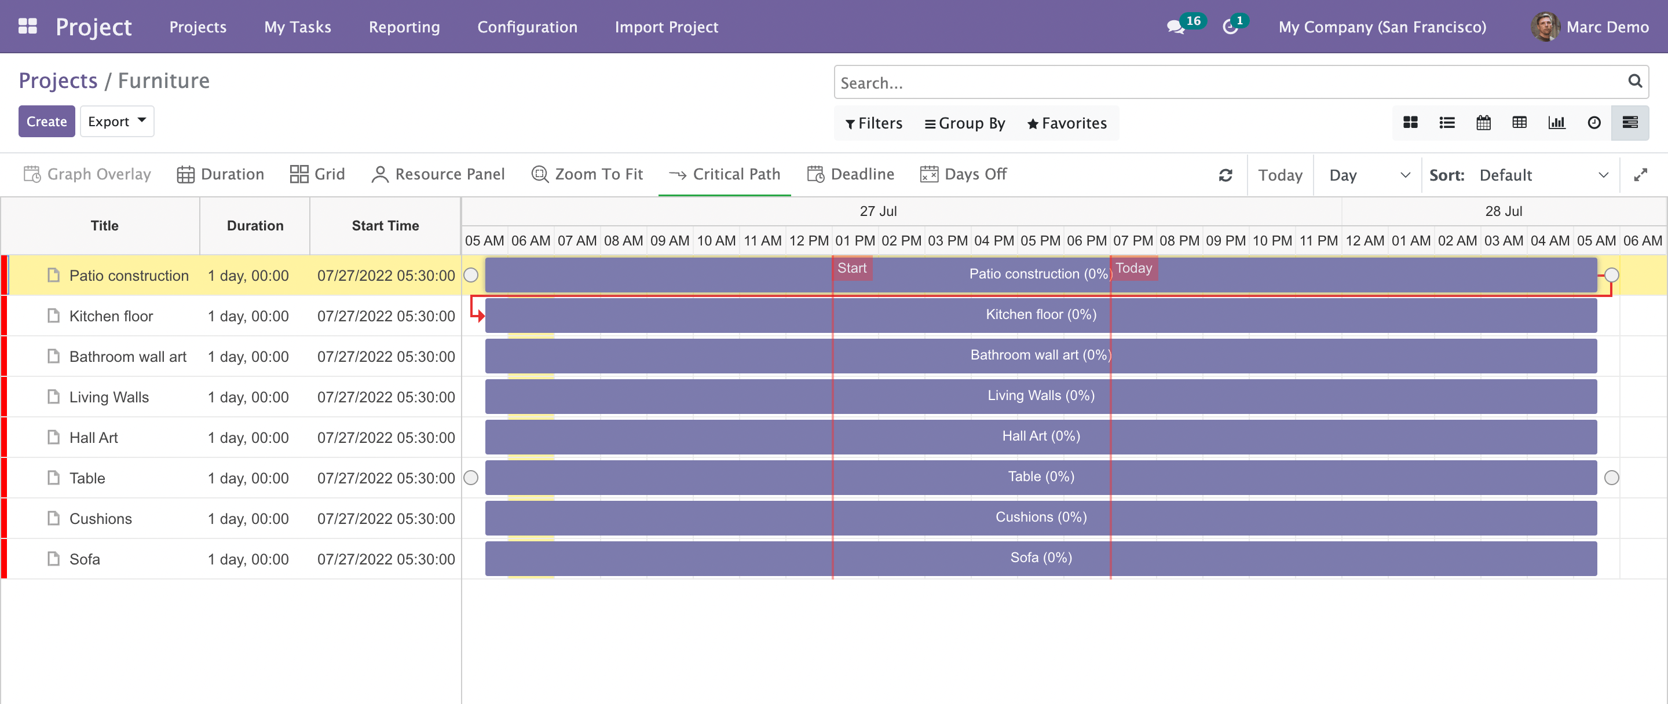Switch to List view icon

point(1447,122)
